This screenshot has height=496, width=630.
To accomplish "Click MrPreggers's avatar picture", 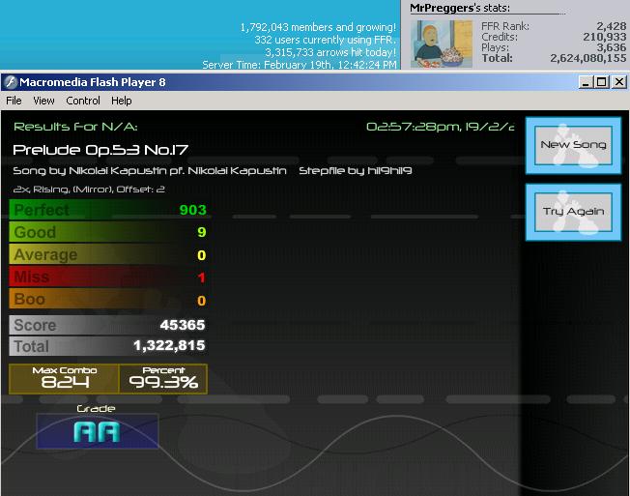I will [442, 44].
